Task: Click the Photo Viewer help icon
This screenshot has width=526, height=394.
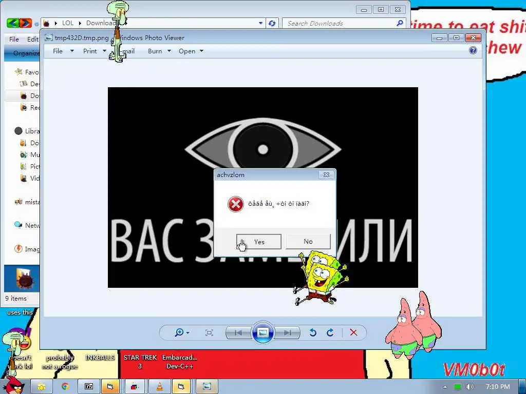Action: tap(473, 50)
